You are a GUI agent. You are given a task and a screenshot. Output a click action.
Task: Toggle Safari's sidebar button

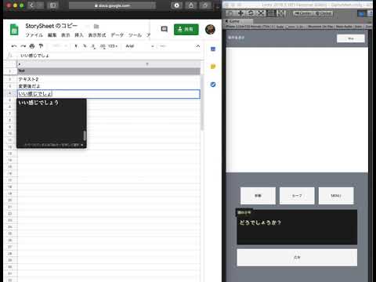tap(52, 5)
